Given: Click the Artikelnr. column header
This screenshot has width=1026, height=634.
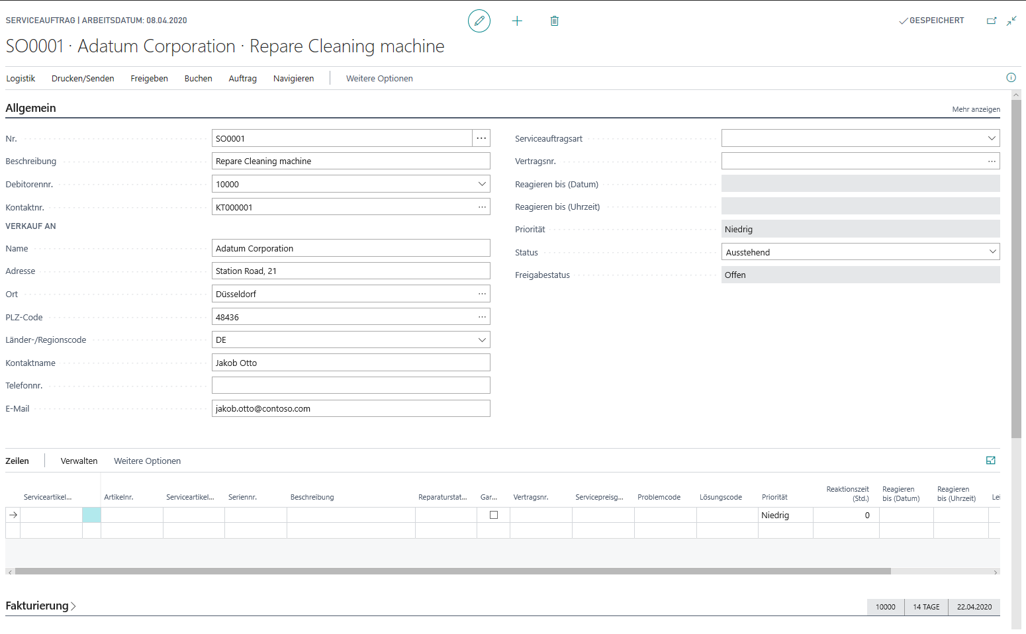Looking at the screenshot, I should [x=118, y=497].
